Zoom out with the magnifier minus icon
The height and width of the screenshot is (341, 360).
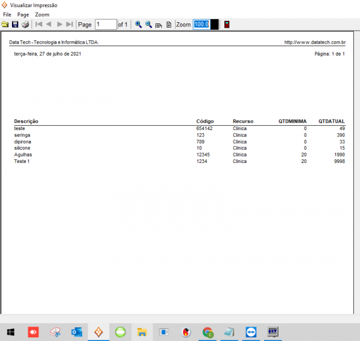pos(148,25)
